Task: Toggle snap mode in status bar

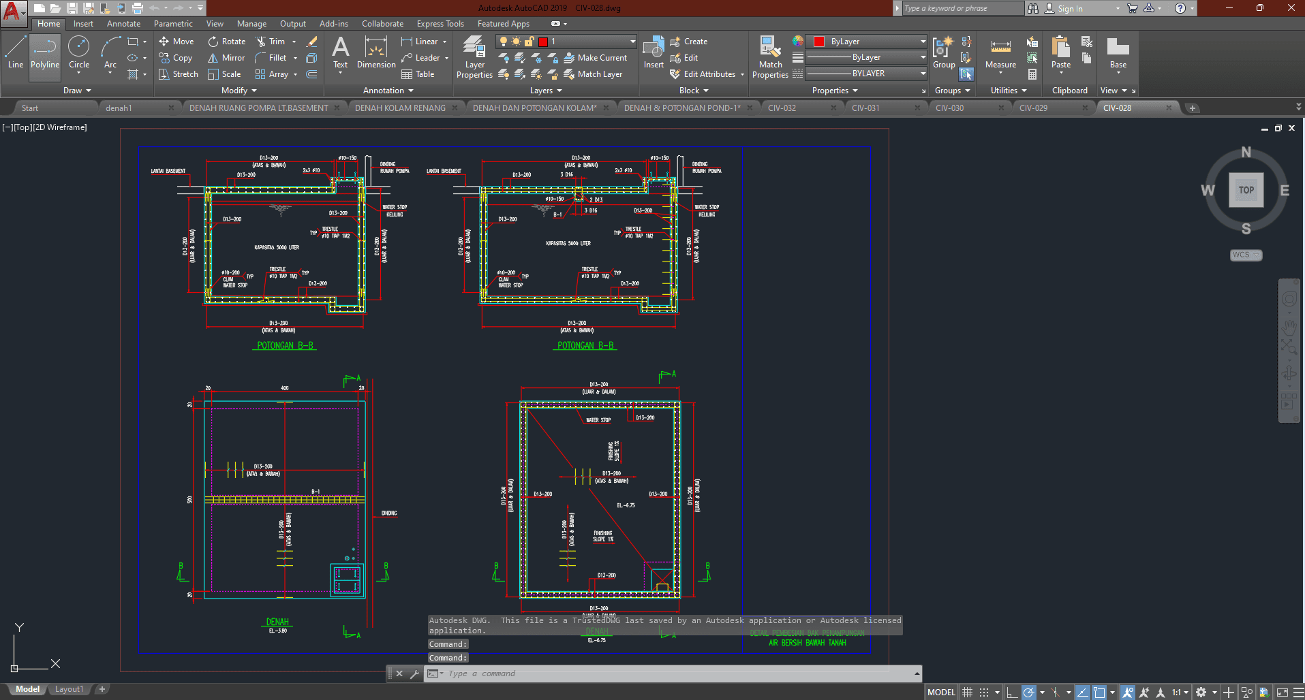Action: click(x=984, y=693)
